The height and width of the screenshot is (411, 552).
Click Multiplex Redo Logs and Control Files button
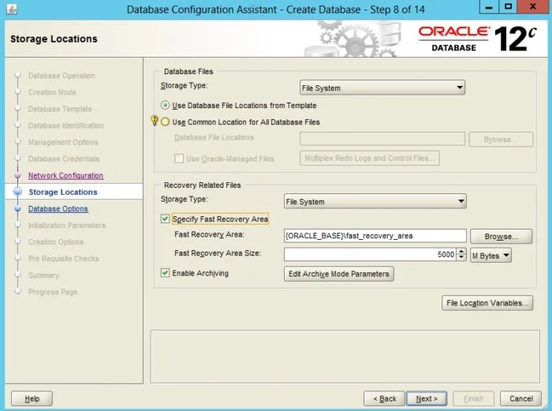(370, 158)
